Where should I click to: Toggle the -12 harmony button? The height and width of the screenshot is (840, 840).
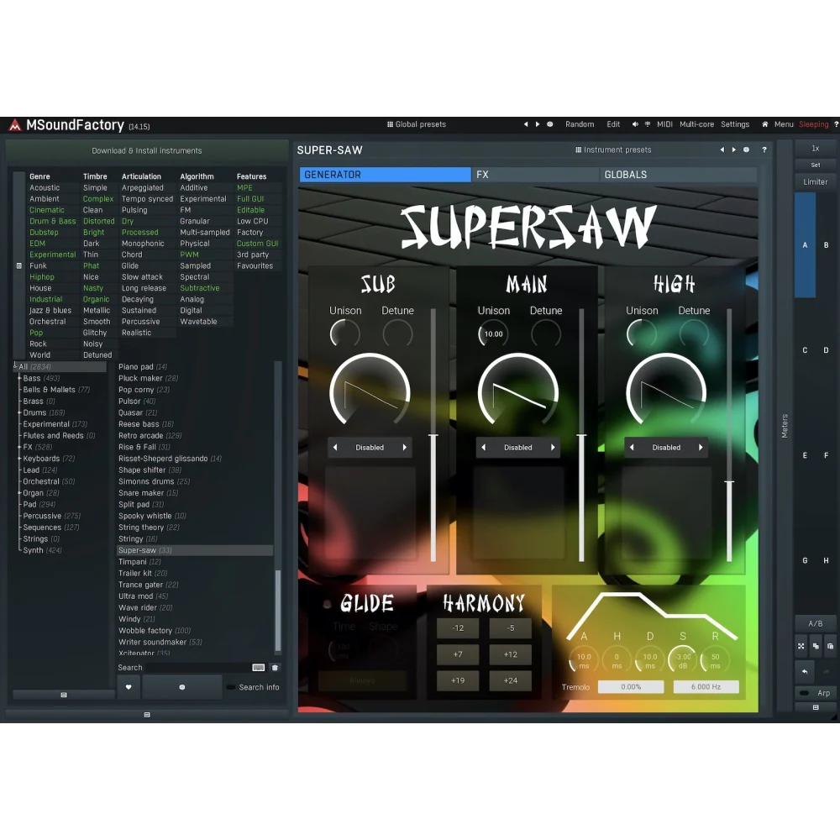coord(458,627)
